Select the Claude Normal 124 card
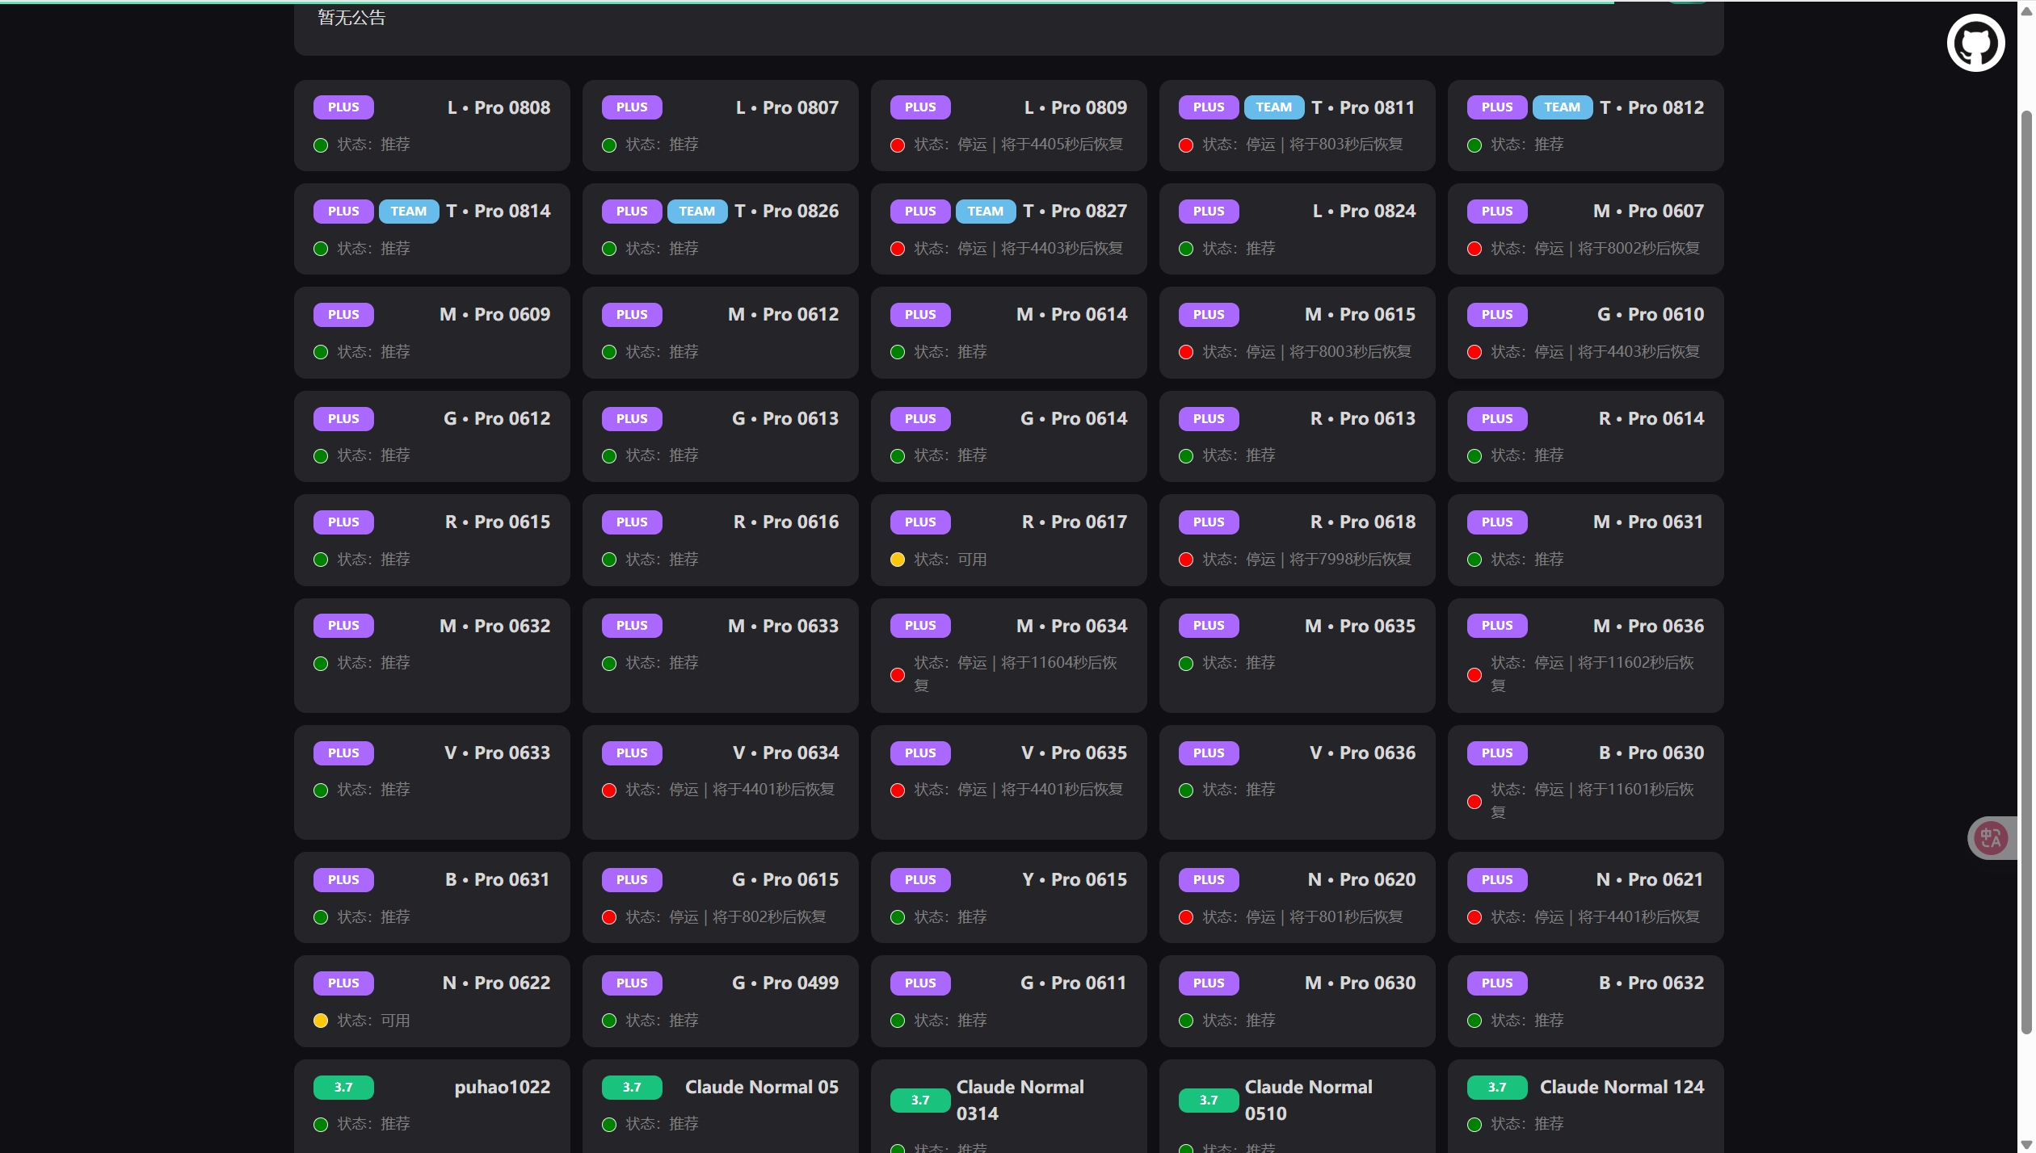 coord(1584,1105)
